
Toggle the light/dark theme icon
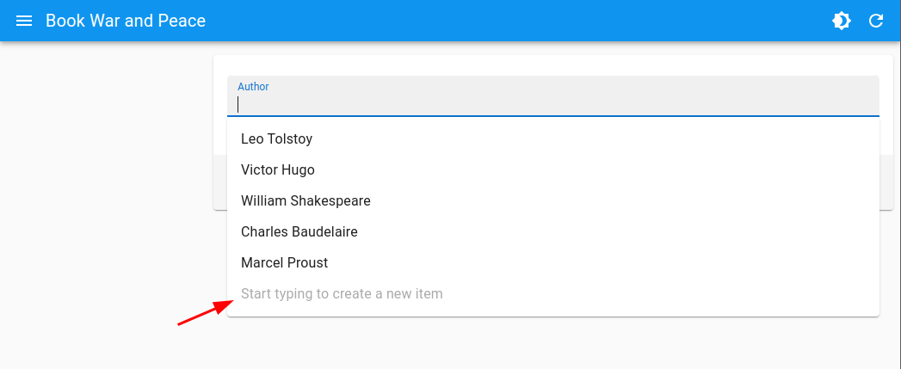(x=842, y=21)
